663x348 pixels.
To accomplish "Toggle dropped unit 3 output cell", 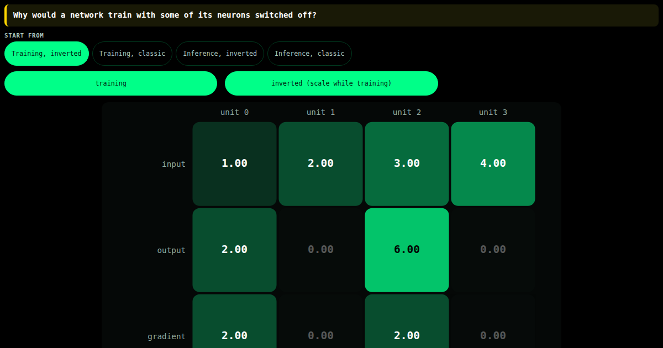I will pyautogui.click(x=493, y=250).
